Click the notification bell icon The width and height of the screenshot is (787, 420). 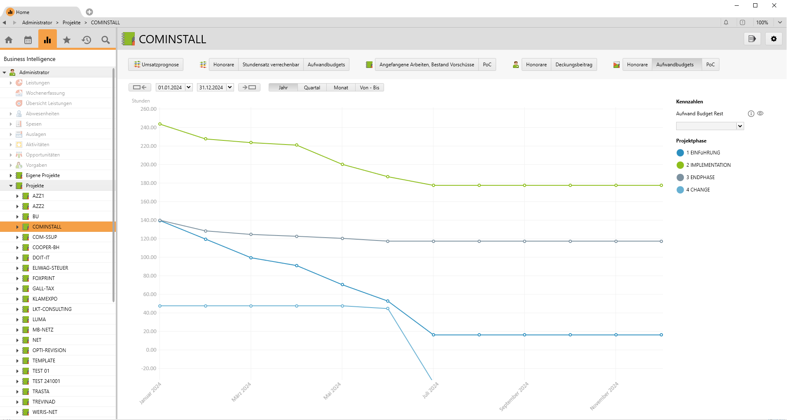click(x=726, y=23)
